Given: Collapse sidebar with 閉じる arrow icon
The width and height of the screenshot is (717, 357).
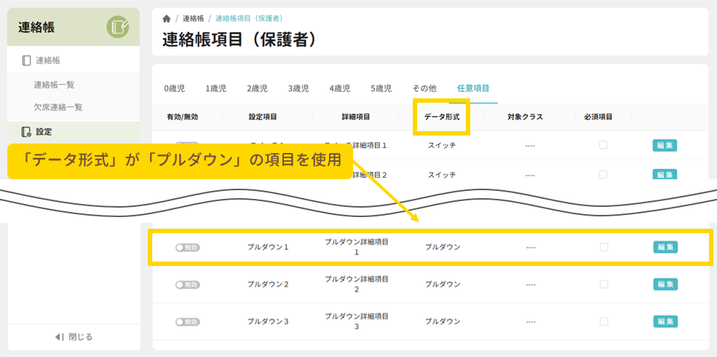Looking at the screenshot, I should coord(60,337).
